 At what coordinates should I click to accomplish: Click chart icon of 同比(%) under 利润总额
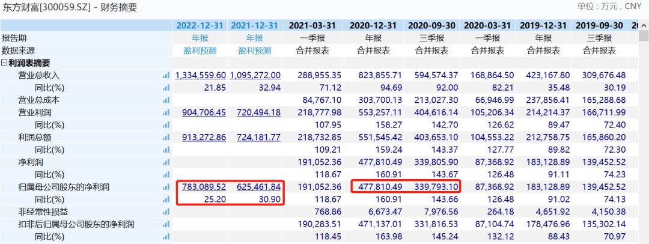(x=166, y=150)
